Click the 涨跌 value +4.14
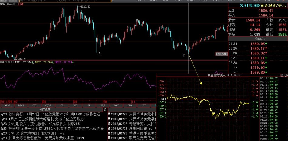The height and width of the screenshot is (141, 288). click(255, 25)
